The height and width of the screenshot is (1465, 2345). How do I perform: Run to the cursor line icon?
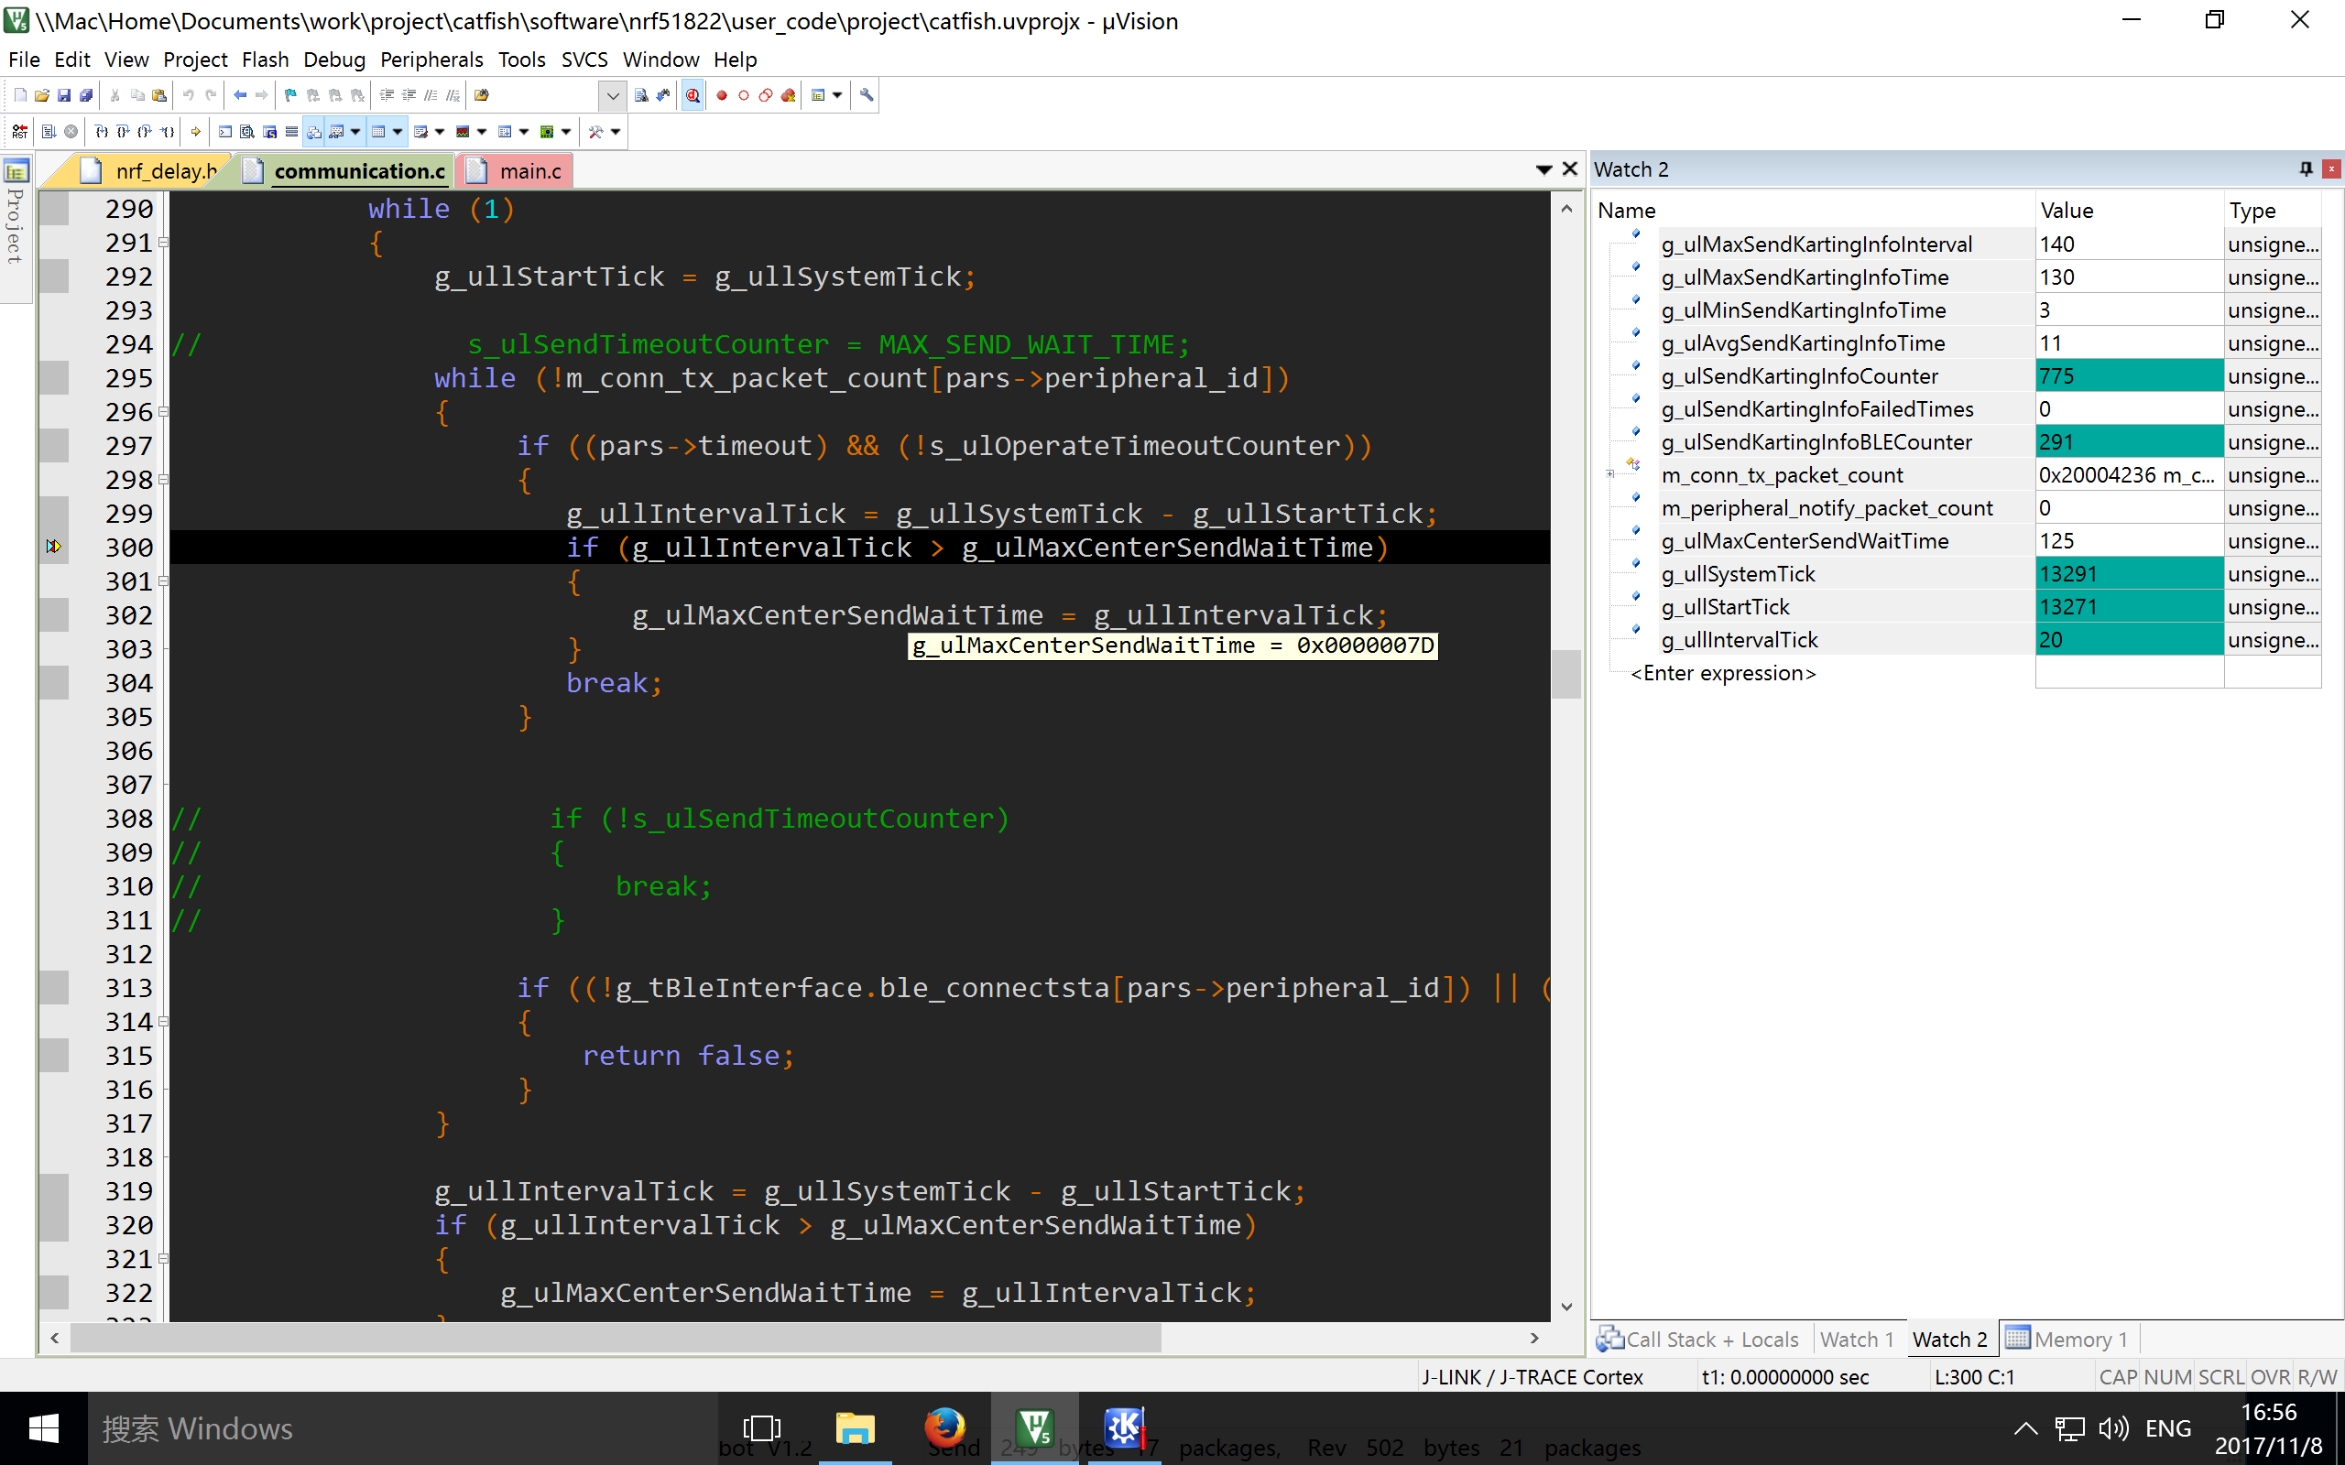168,132
